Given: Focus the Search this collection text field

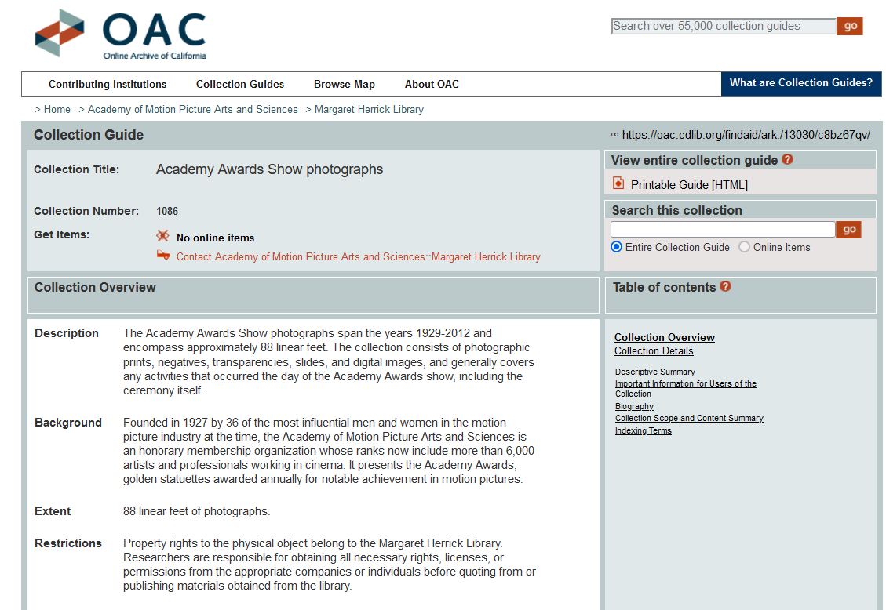Looking at the screenshot, I should 723,229.
